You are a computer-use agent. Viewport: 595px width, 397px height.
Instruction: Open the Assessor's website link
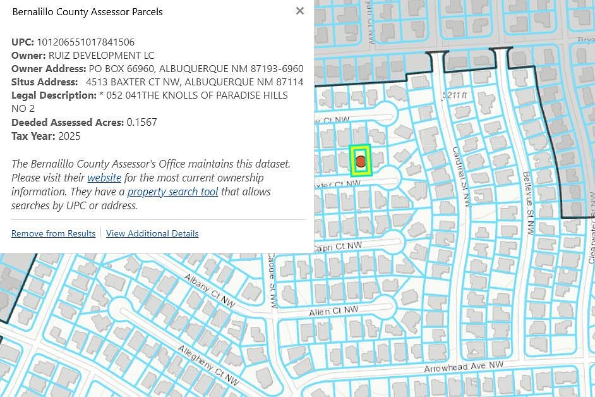click(104, 178)
